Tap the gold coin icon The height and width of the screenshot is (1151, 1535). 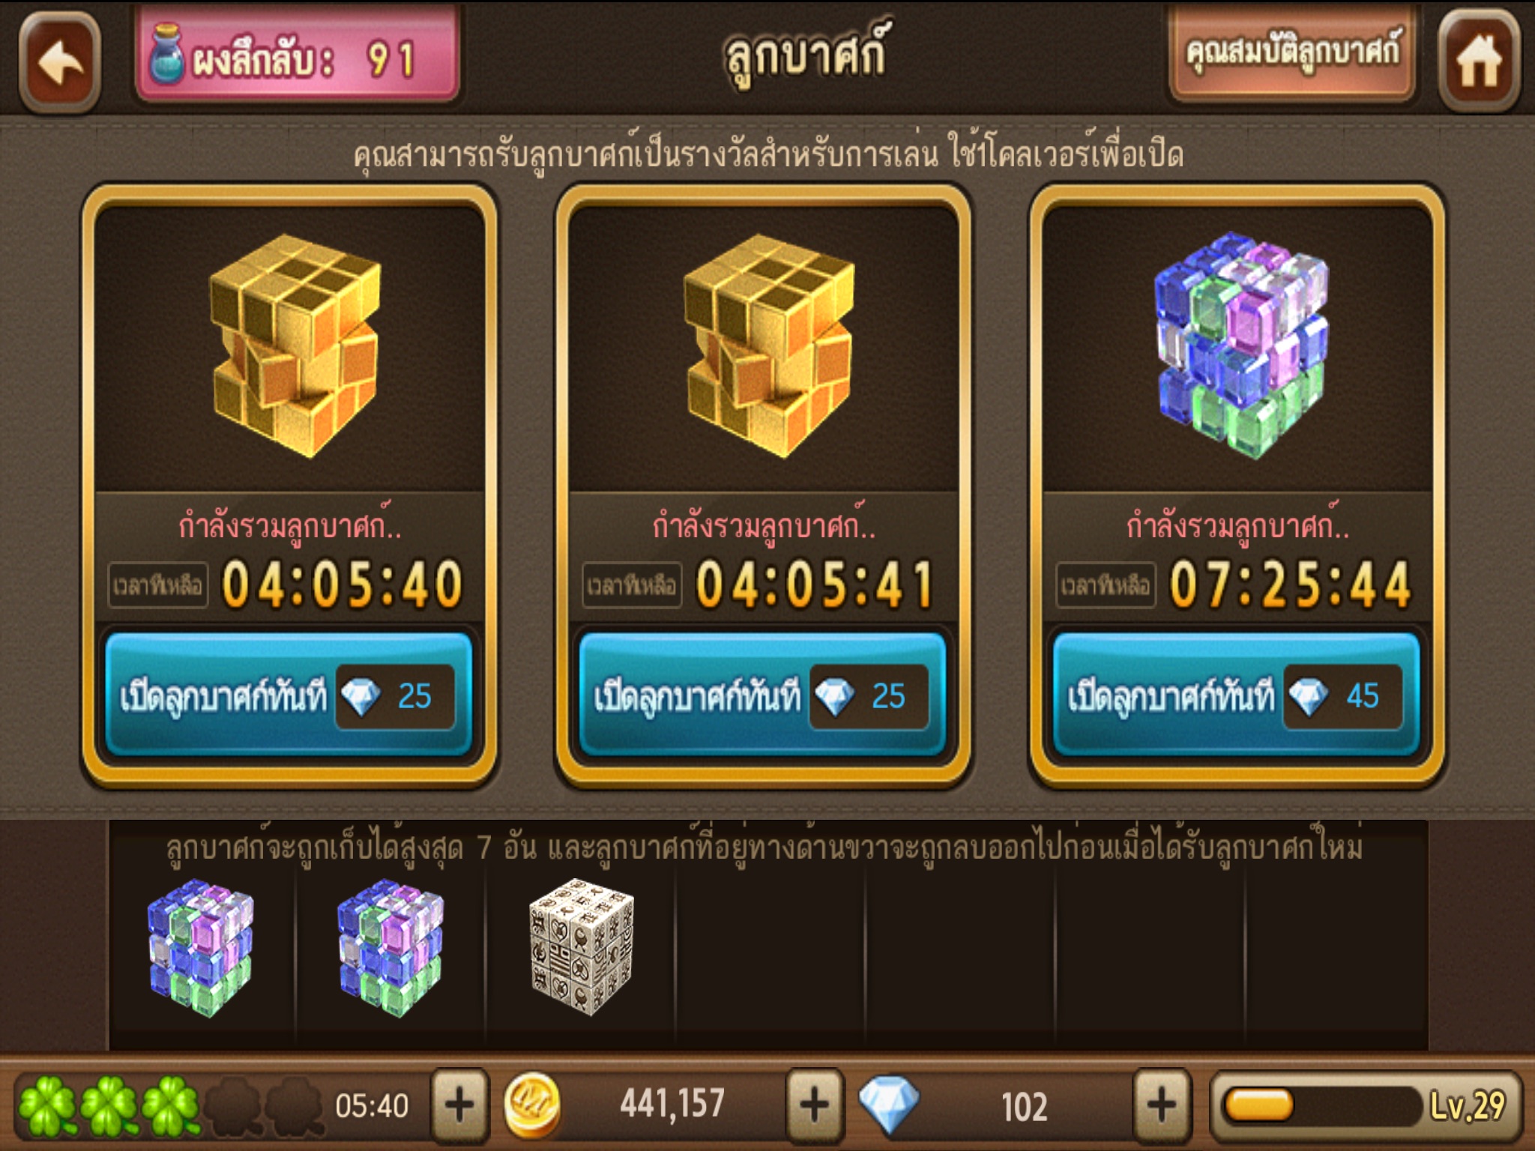[x=532, y=1105]
